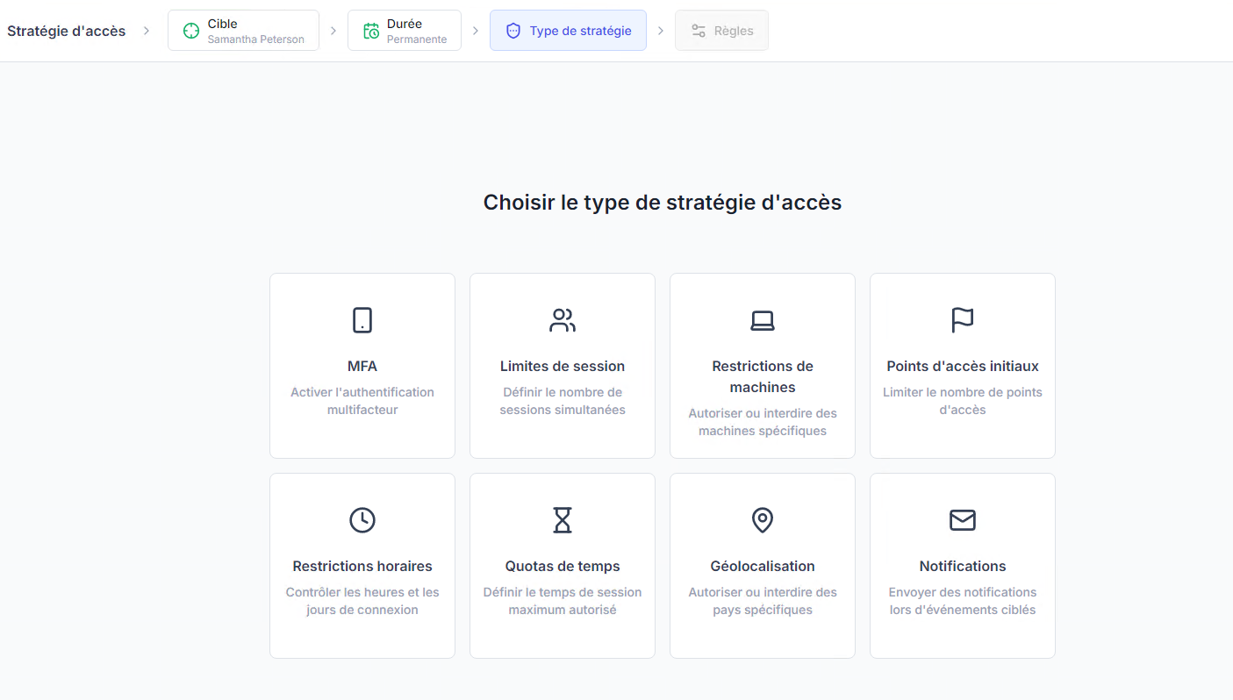Click the laptop icon for machine restrictions
The width and height of the screenshot is (1233, 700).
click(763, 320)
